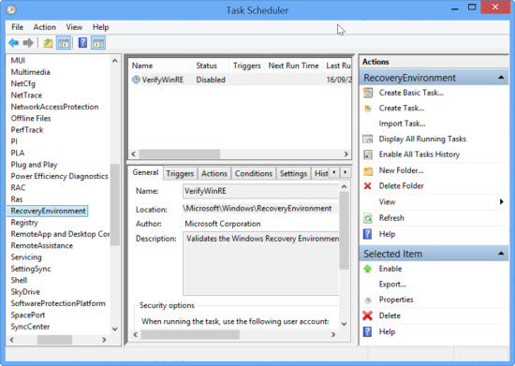This screenshot has height=366, width=515.
Task: Click the Display All Running Tasks link
Action: tap(422, 139)
